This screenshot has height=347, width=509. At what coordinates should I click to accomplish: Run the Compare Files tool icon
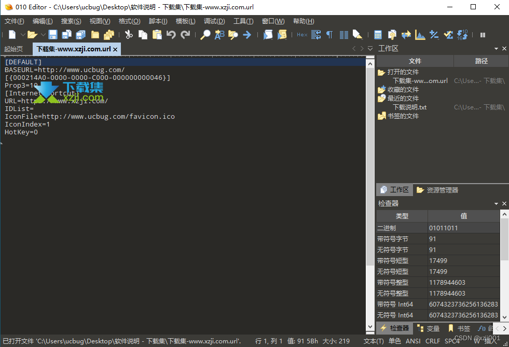point(406,35)
